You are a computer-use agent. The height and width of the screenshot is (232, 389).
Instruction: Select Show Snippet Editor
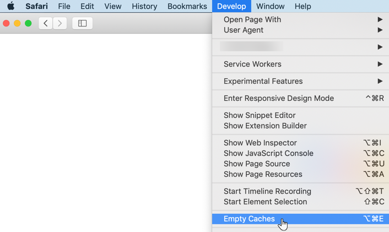click(x=300, y=115)
